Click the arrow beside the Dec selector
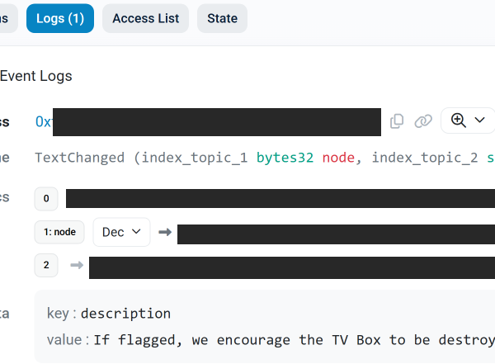 tap(164, 233)
